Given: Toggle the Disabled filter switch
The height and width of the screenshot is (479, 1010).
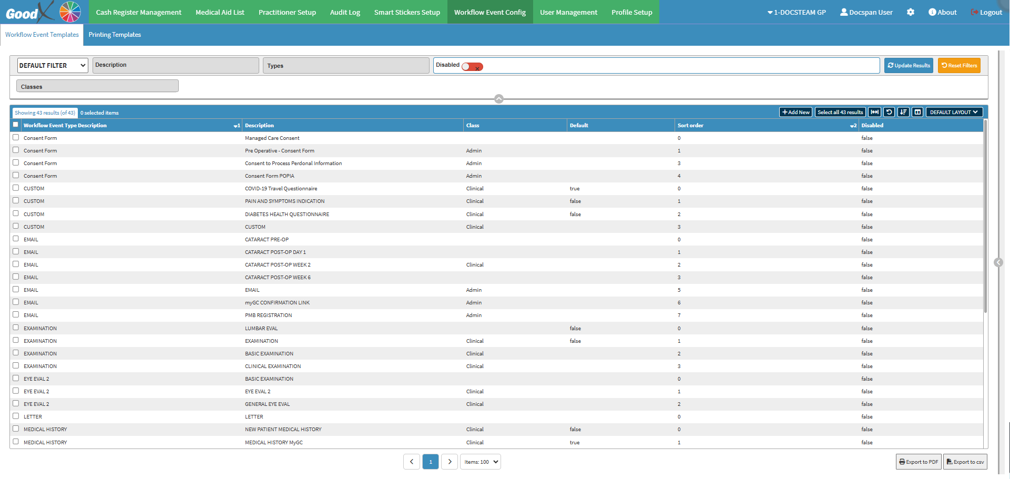Looking at the screenshot, I should coord(472,67).
